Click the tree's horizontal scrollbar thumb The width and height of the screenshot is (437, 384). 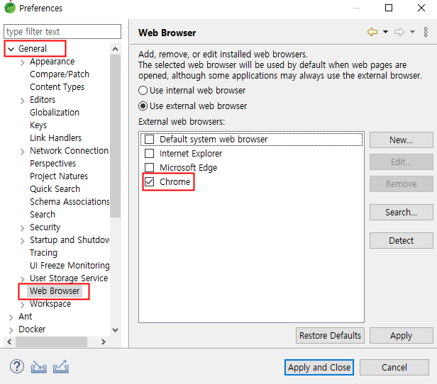click(x=51, y=341)
